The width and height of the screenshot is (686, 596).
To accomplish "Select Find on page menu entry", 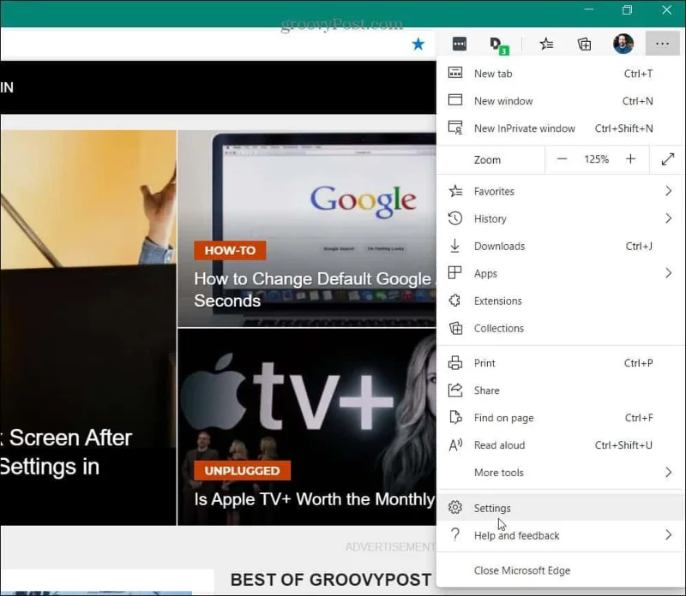I will coord(561,418).
